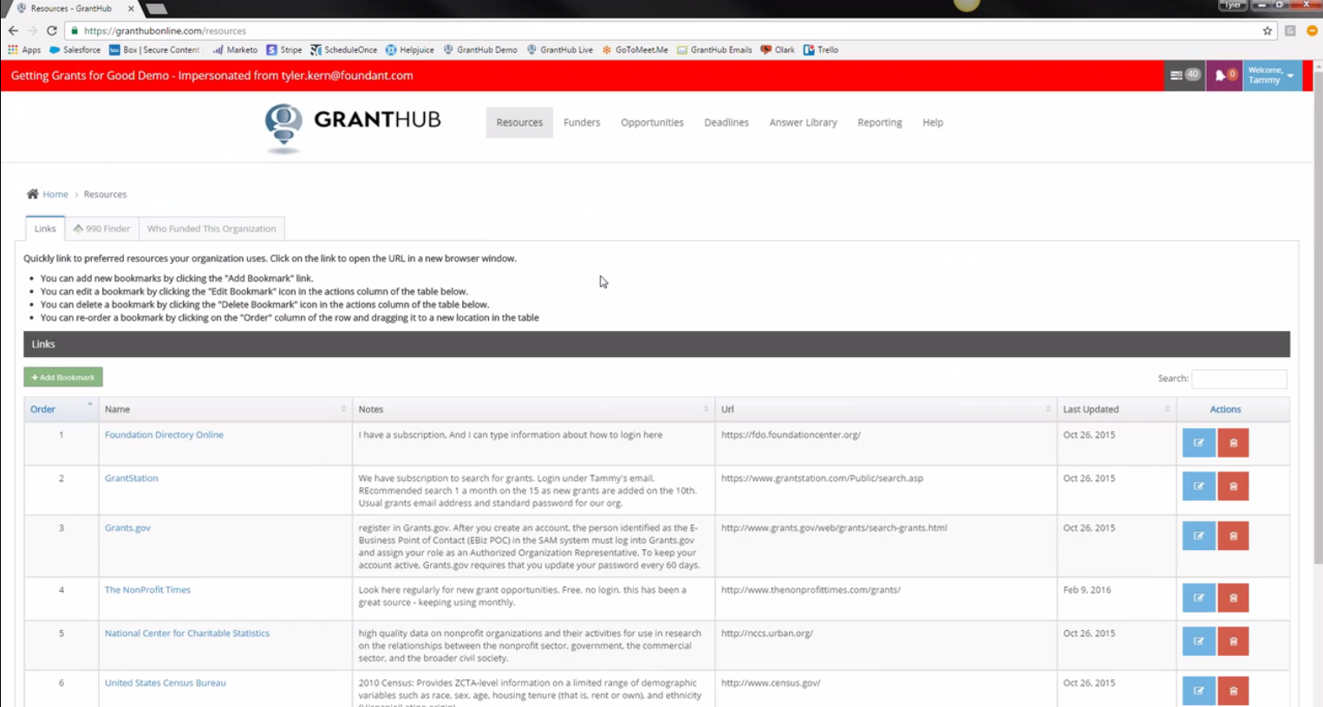Edit the Grants.gov bookmark
Viewport: 1323px width, 707px height.
(x=1198, y=535)
